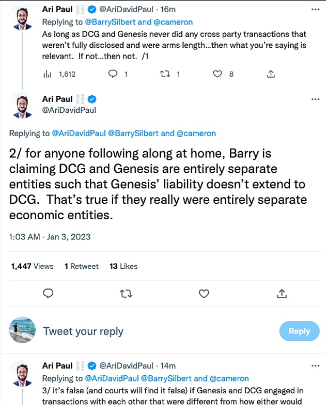View the 1 Retweet list
Image resolution: width=326 pixels, height=405 pixels.
pyautogui.click(x=81, y=266)
